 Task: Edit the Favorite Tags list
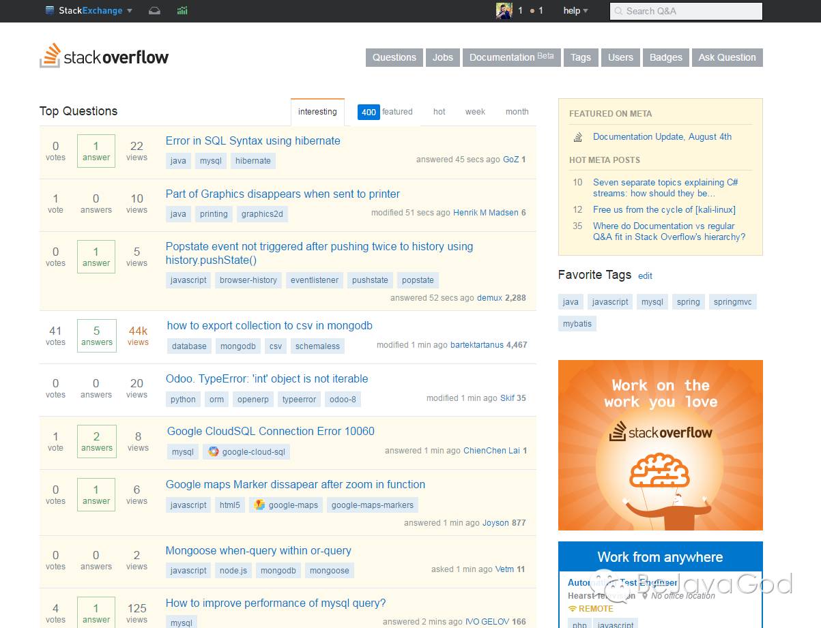(645, 276)
